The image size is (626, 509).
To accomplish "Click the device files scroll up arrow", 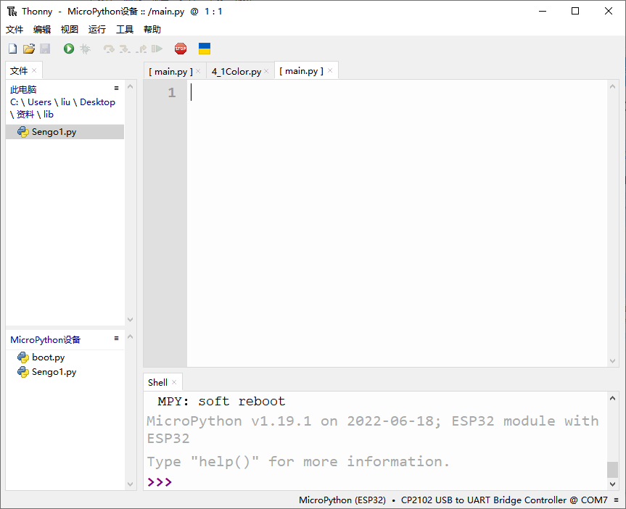I will coord(130,336).
